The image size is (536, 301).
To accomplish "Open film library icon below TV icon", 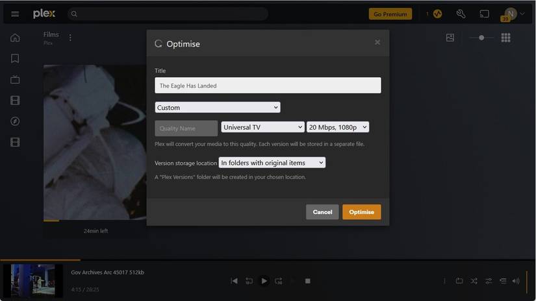I will click(15, 101).
